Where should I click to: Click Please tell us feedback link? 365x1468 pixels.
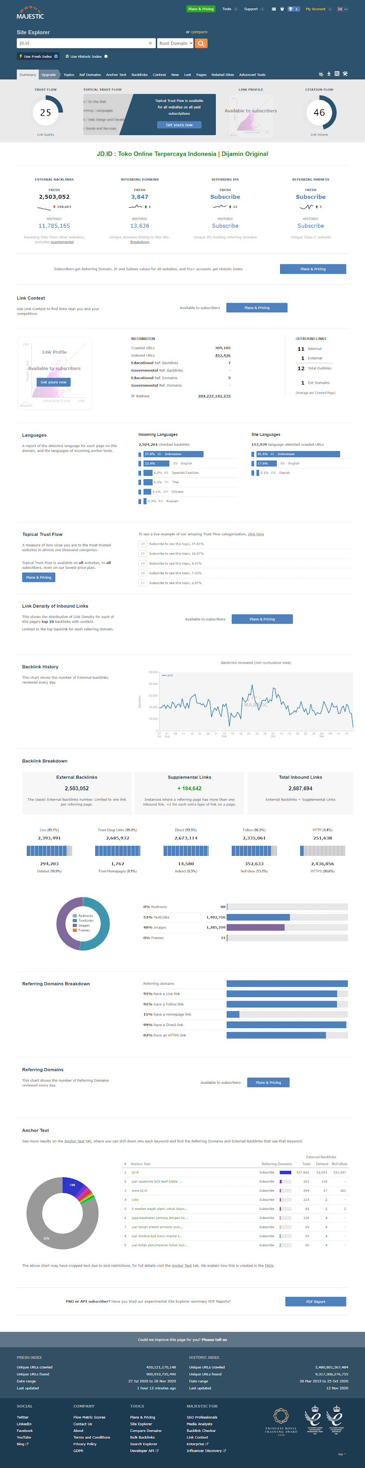(214, 1340)
